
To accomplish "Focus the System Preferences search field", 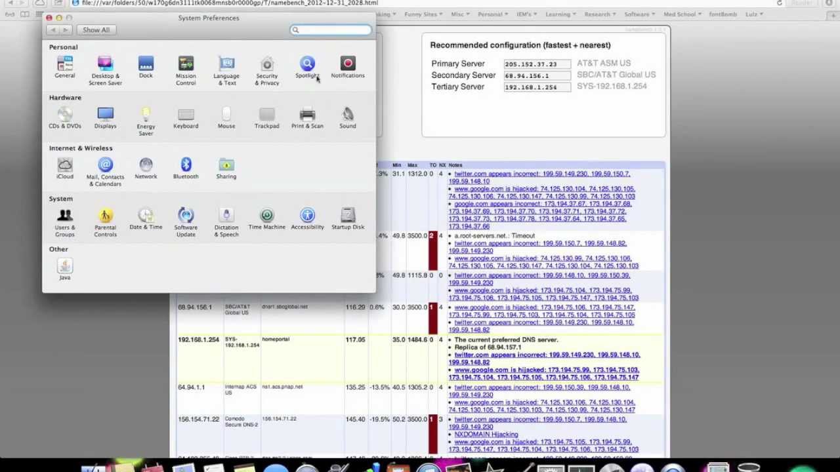I will pos(331,29).
